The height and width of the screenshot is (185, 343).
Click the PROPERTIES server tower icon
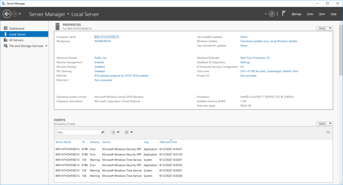pos(57,26)
